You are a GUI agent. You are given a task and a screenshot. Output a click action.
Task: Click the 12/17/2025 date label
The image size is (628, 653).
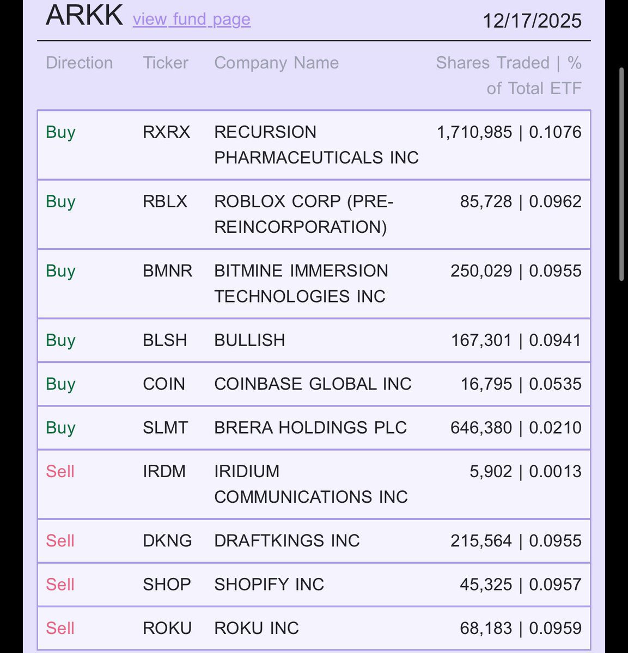click(x=532, y=21)
